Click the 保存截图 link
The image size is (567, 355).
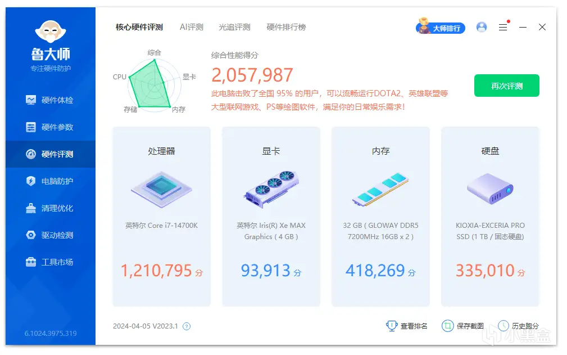(463, 326)
